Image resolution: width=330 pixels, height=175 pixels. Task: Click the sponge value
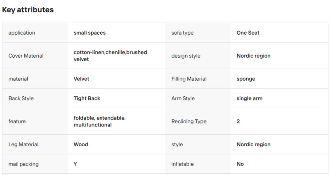pos(246,79)
